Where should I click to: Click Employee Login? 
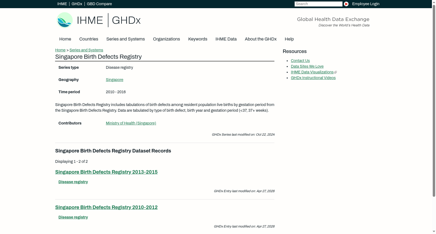click(x=366, y=4)
